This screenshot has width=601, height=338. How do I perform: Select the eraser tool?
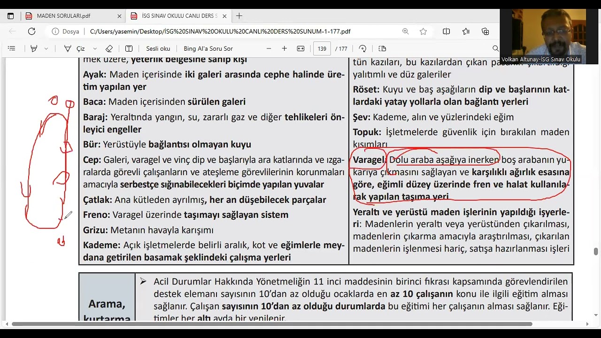pos(109,48)
